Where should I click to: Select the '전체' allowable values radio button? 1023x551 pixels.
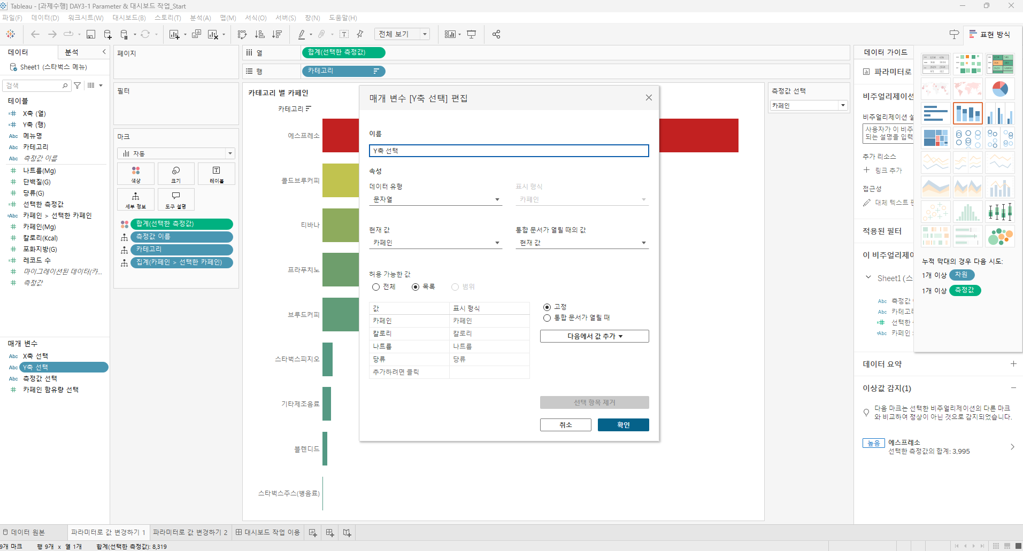(x=376, y=287)
